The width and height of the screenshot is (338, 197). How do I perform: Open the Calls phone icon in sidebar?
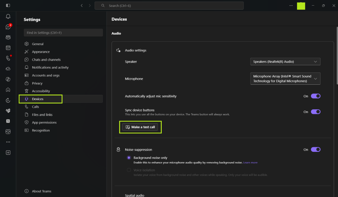pyautogui.click(x=8, y=58)
